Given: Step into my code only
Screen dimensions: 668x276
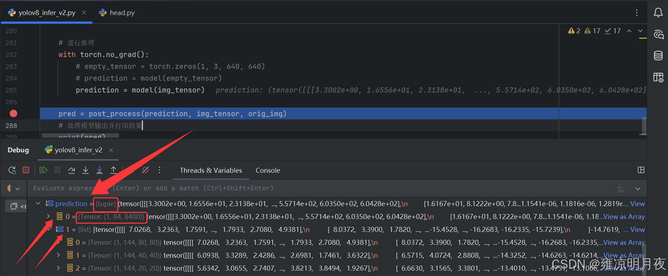Looking at the screenshot, I should pyautogui.click(x=99, y=170).
